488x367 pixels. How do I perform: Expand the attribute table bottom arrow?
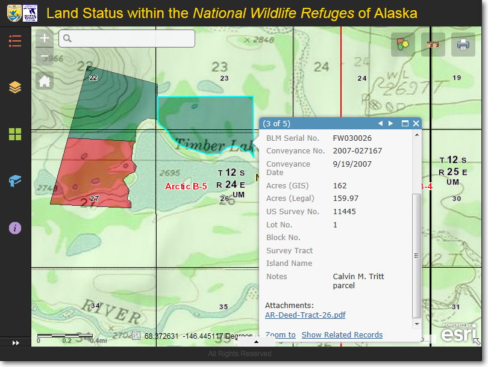(256, 341)
